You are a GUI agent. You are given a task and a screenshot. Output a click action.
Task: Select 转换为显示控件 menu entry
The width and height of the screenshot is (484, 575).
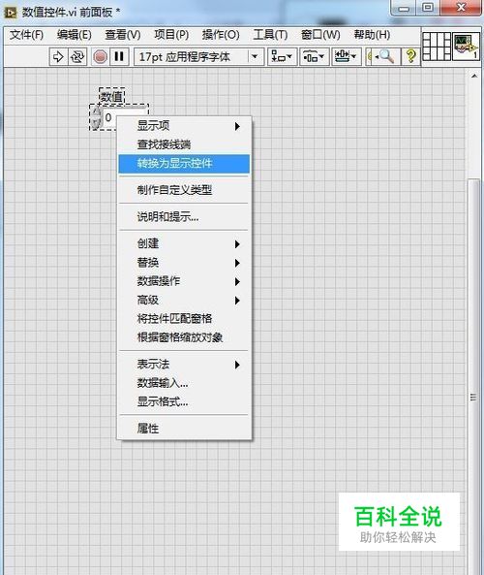click(184, 163)
